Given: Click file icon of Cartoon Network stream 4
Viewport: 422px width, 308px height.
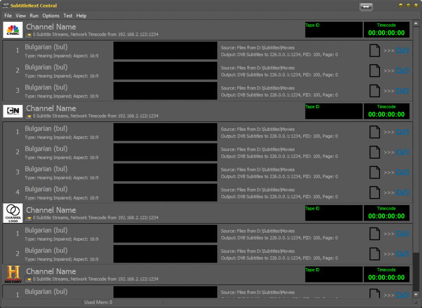Looking at the screenshot, I should (x=374, y=193).
